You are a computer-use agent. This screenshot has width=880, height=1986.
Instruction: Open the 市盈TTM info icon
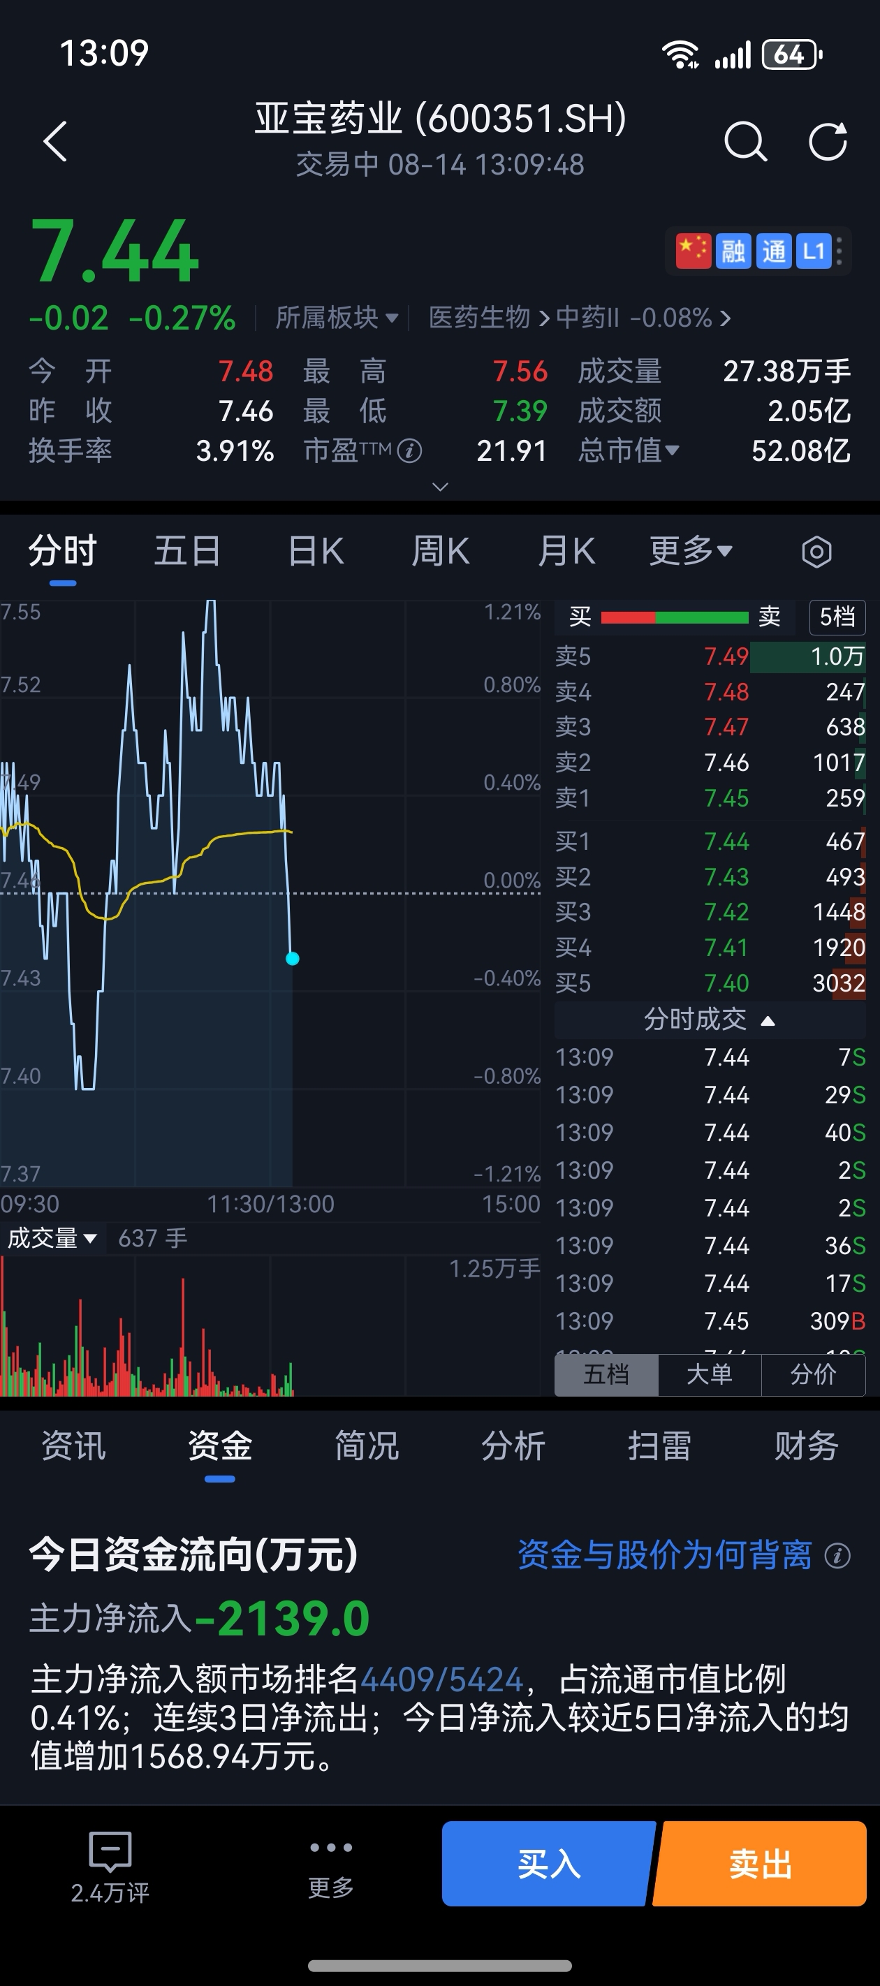pos(409,450)
